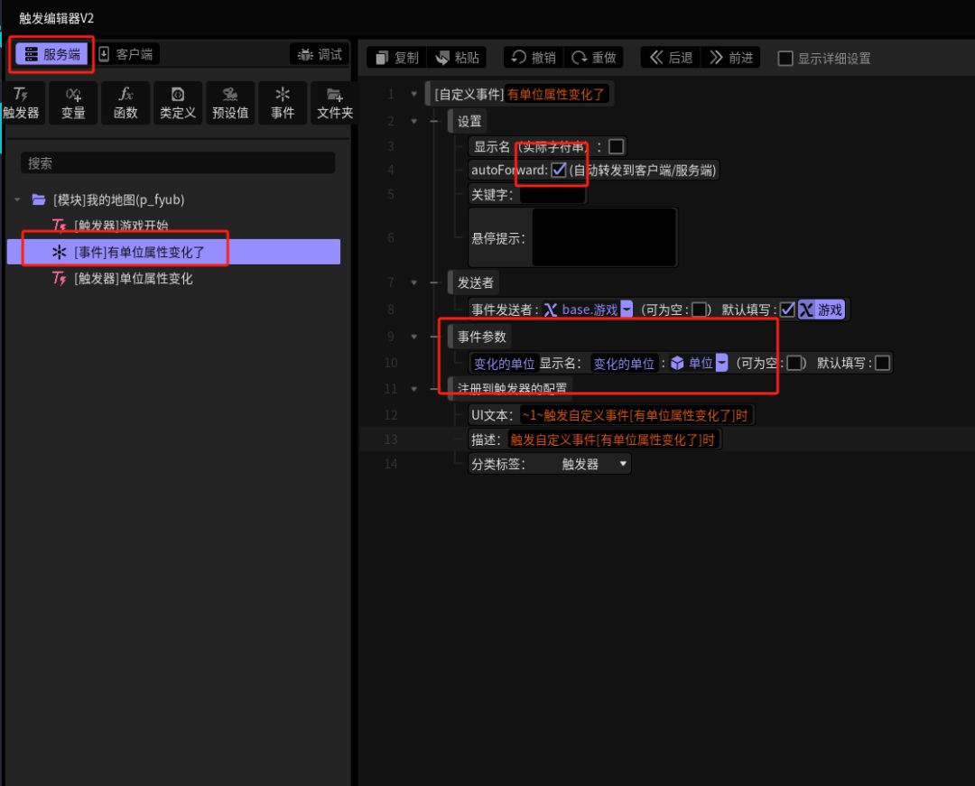The height and width of the screenshot is (786, 975).
Task: Click the 后退 back button
Action: click(671, 58)
